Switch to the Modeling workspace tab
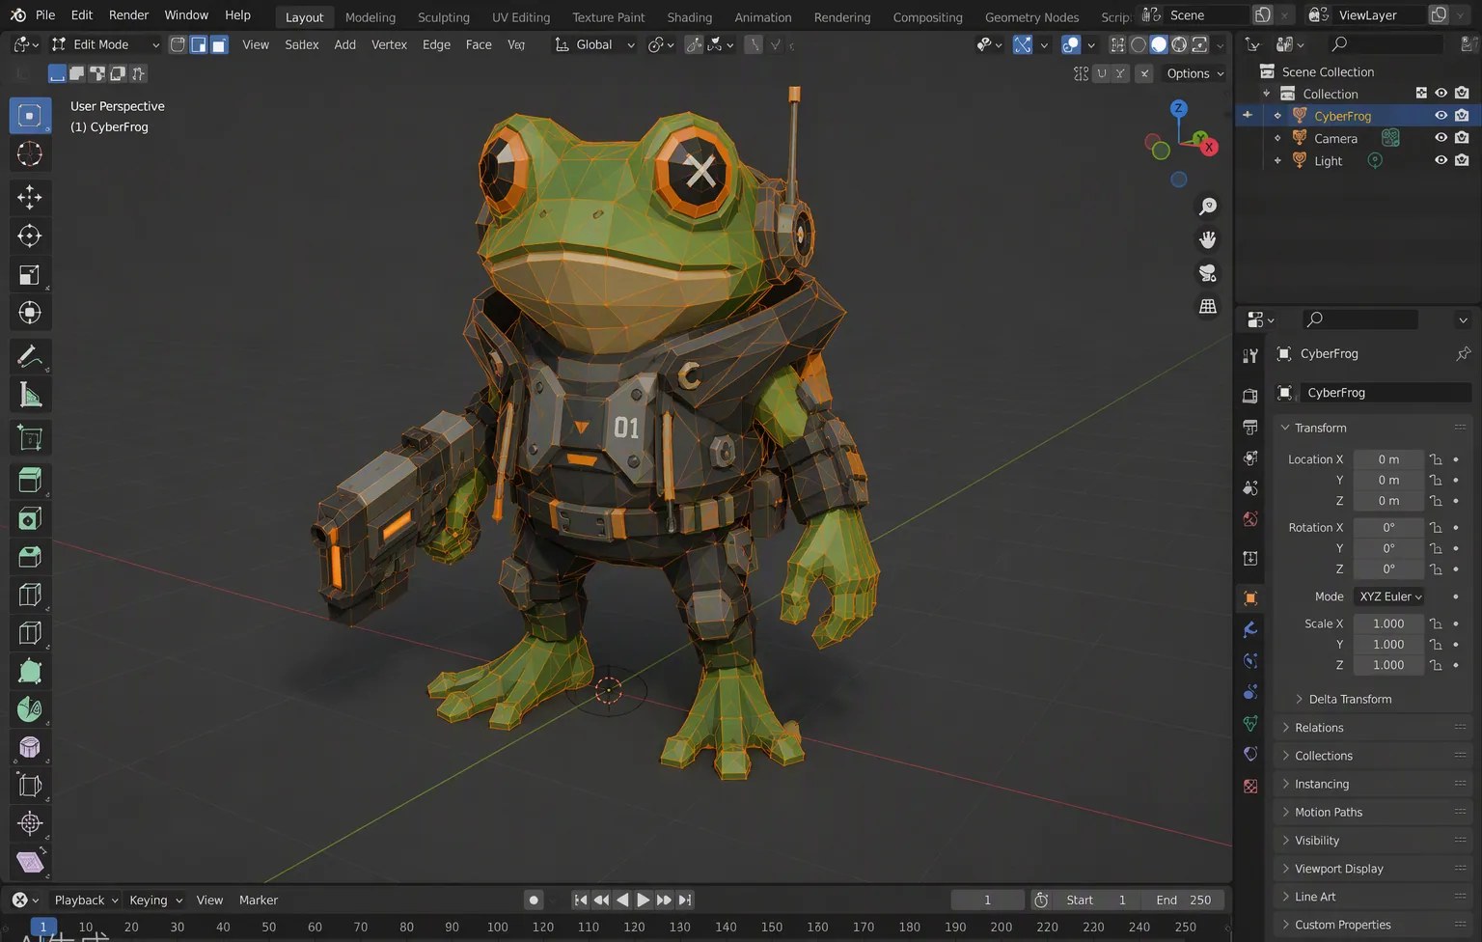1482x942 pixels. pyautogui.click(x=370, y=17)
